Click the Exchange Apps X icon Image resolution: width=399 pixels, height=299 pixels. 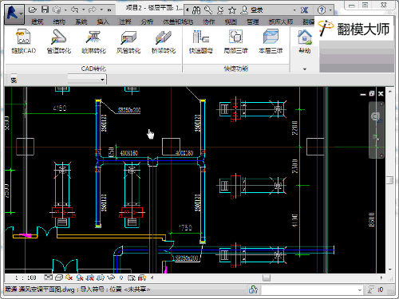(304, 10)
